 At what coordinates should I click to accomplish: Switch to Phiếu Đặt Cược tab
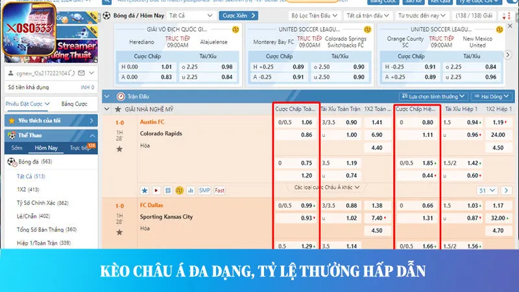pos(27,104)
